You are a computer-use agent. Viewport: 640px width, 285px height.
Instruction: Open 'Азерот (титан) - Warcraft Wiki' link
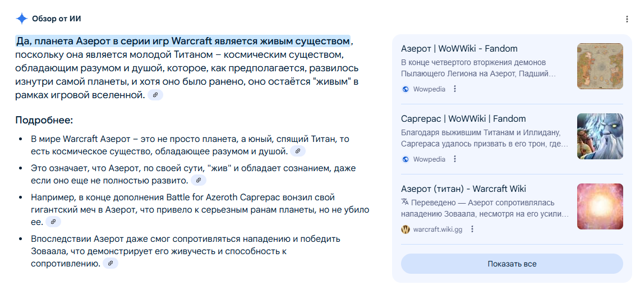(463, 189)
